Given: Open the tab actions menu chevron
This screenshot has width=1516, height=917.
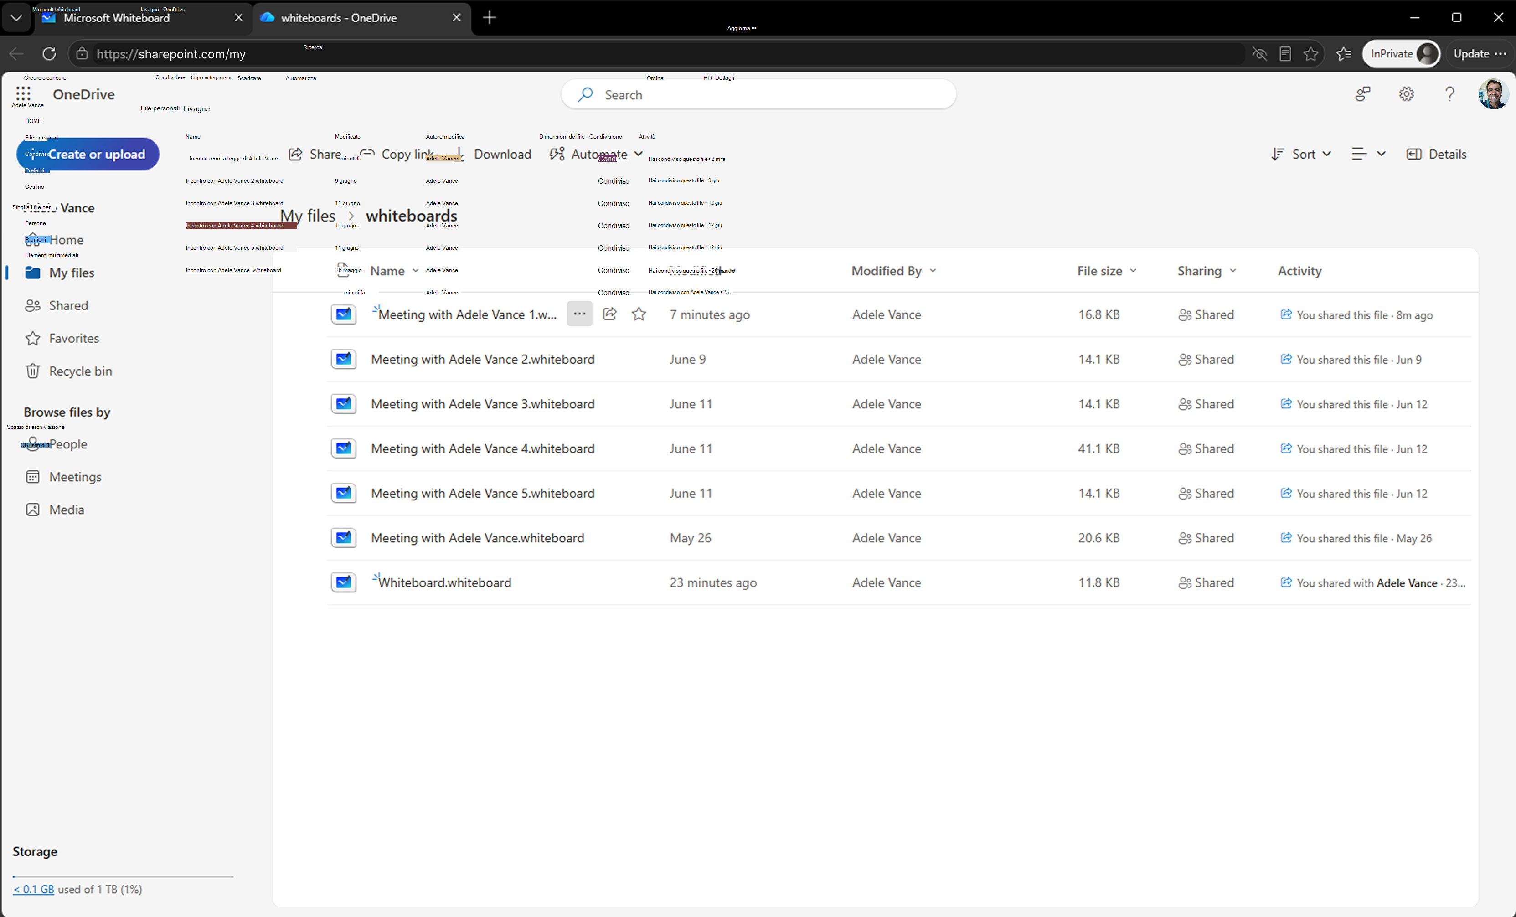Looking at the screenshot, I should (x=16, y=18).
